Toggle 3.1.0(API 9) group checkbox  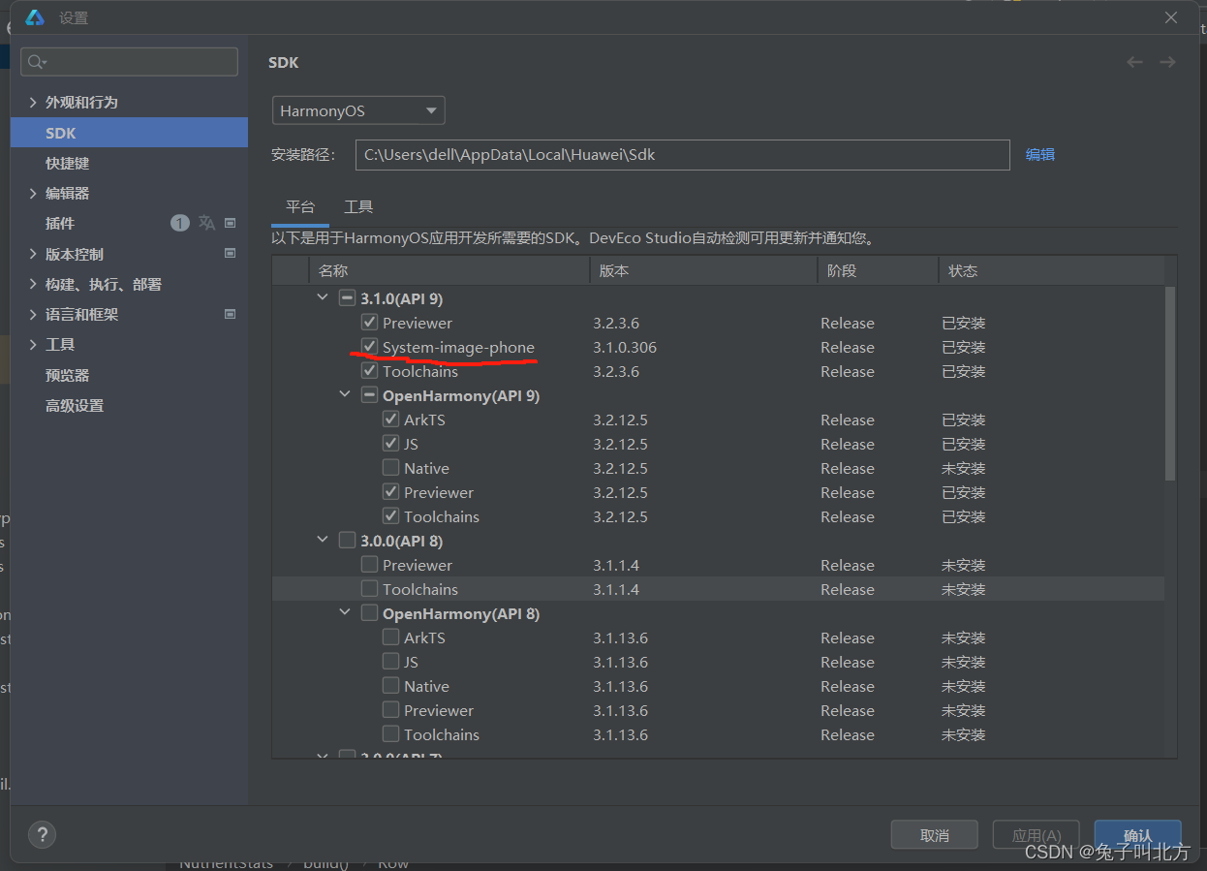click(x=347, y=297)
